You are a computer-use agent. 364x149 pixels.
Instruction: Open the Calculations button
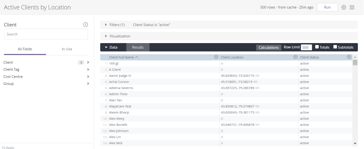(268, 47)
